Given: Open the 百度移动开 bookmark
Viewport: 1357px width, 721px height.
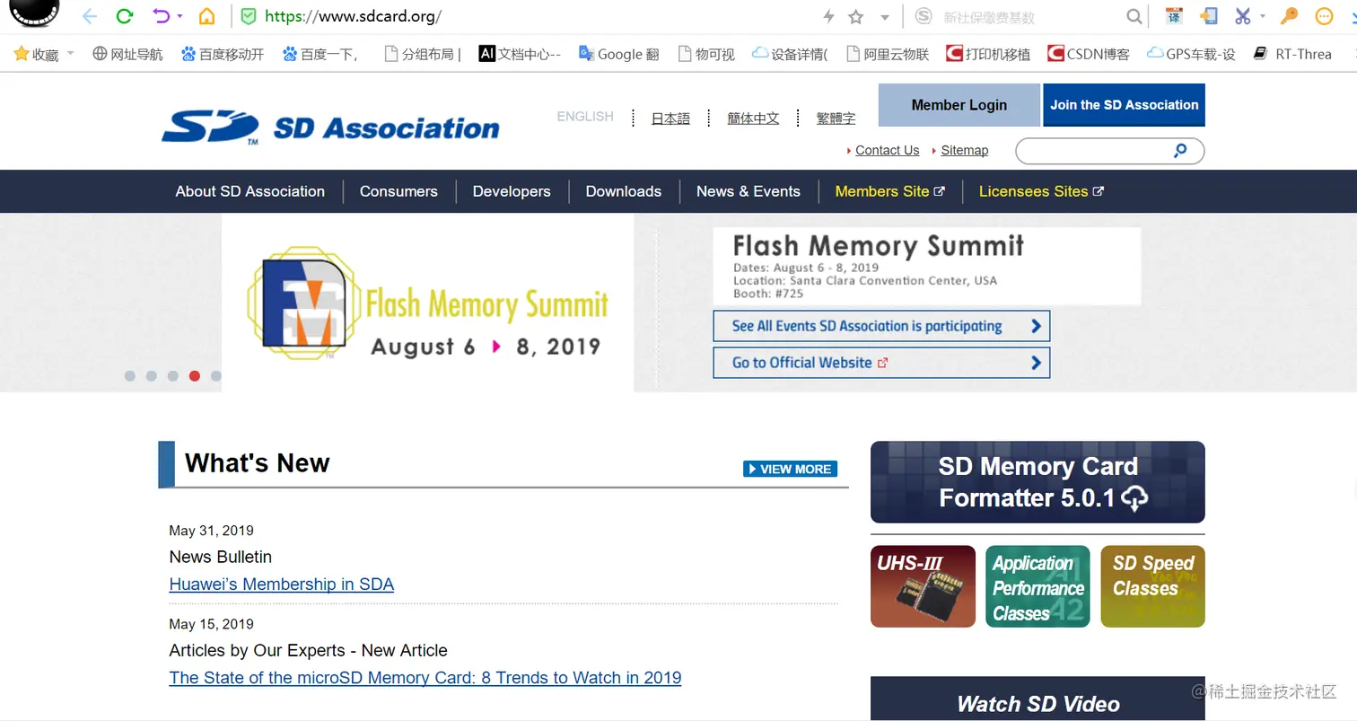Looking at the screenshot, I should click(x=223, y=54).
